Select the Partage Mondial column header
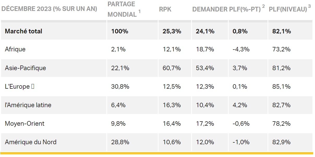 (x=122, y=9)
